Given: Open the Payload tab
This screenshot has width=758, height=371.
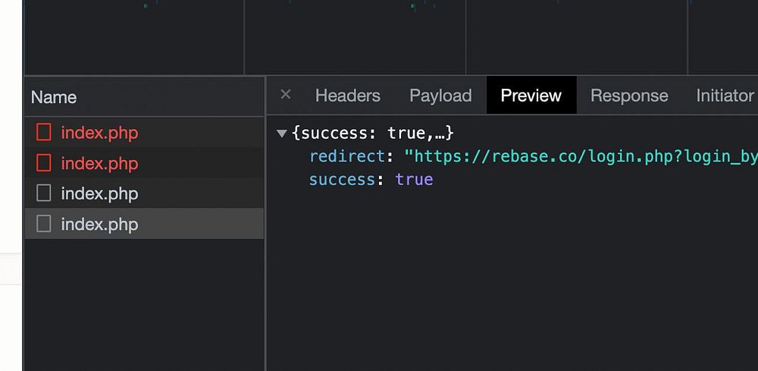Looking at the screenshot, I should point(440,96).
